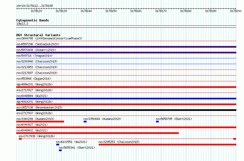Open the nsv953948 Dogan2014 variant label
The width and height of the screenshot is (244, 161).
[x=33, y=79]
